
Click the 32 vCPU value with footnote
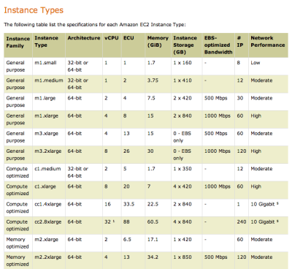(109, 222)
